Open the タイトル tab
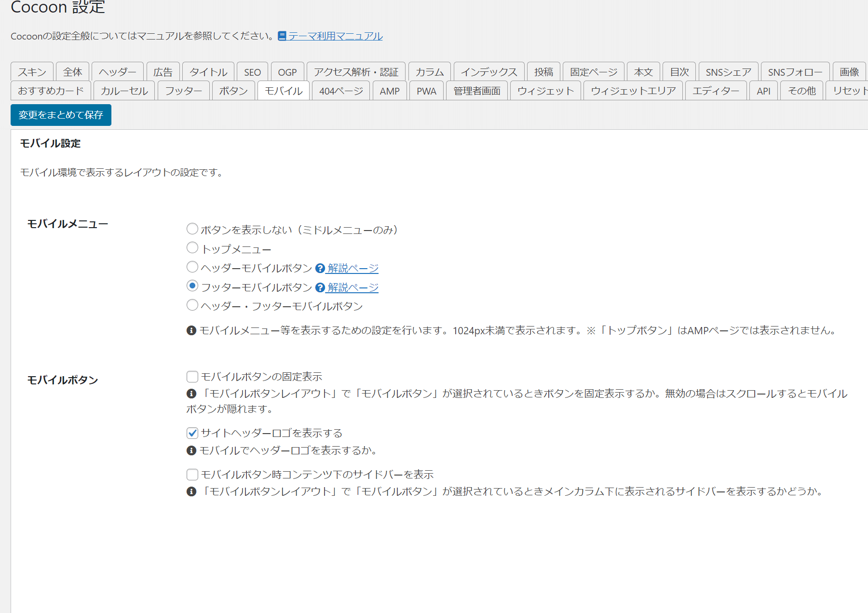The height and width of the screenshot is (613, 868). (208, 72)
